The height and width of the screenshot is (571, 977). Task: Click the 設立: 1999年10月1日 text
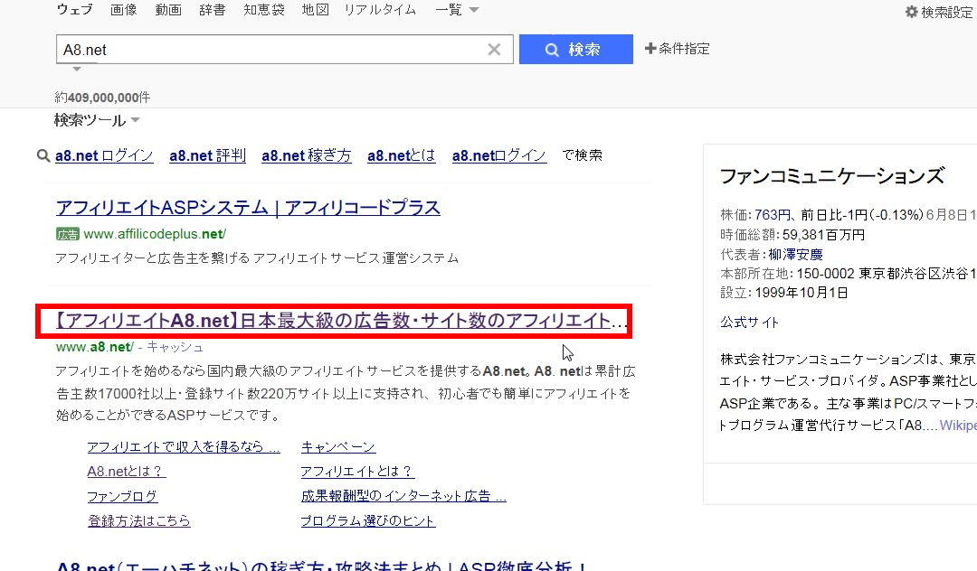point(783,293)
